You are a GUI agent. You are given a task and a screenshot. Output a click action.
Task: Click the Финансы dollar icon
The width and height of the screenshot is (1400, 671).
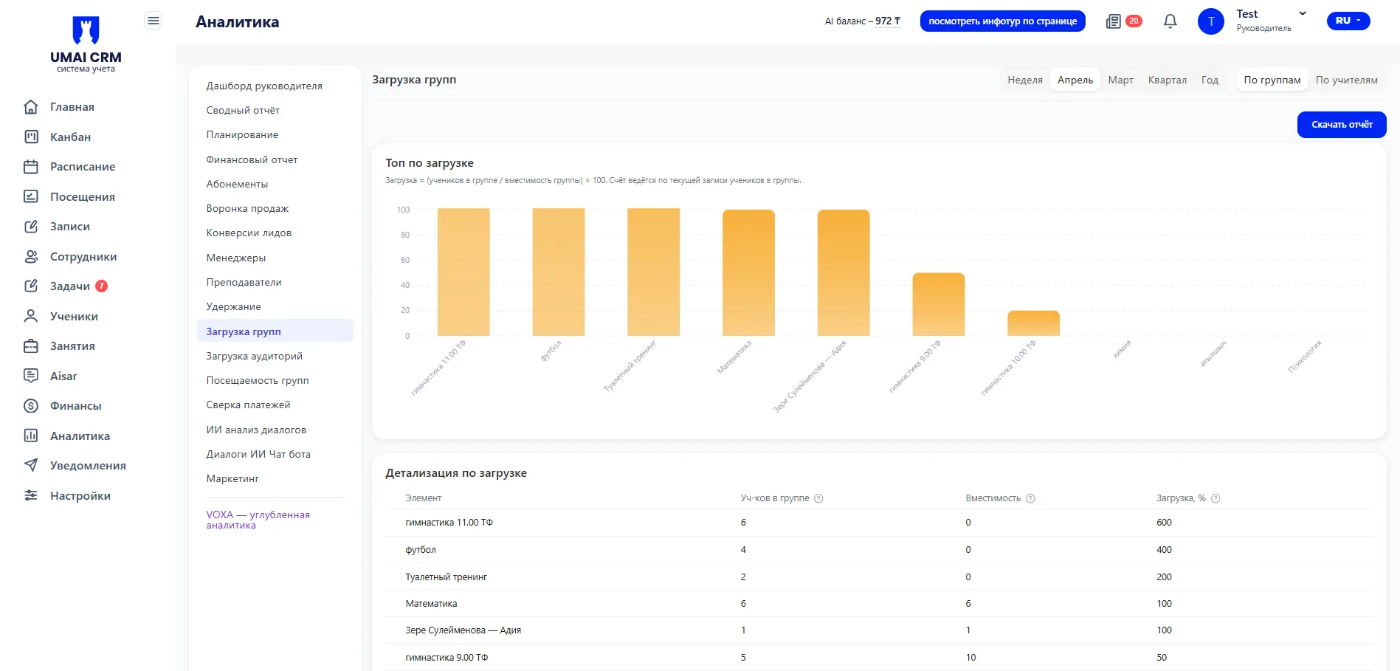point(31,406)
